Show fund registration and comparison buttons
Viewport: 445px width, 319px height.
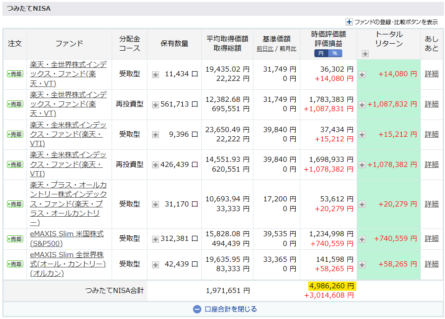(x=391, y=22)
